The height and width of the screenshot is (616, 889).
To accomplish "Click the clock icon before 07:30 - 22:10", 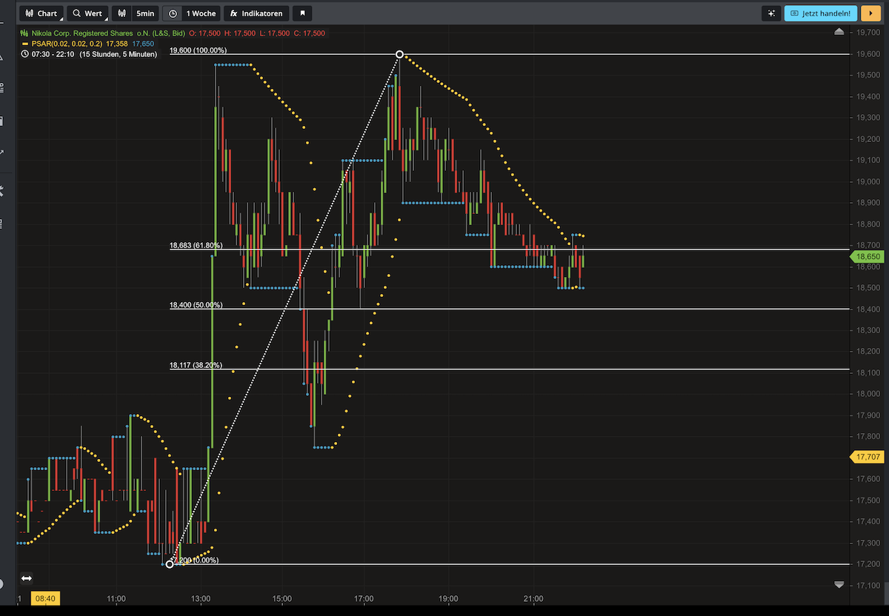I will 24,54.
